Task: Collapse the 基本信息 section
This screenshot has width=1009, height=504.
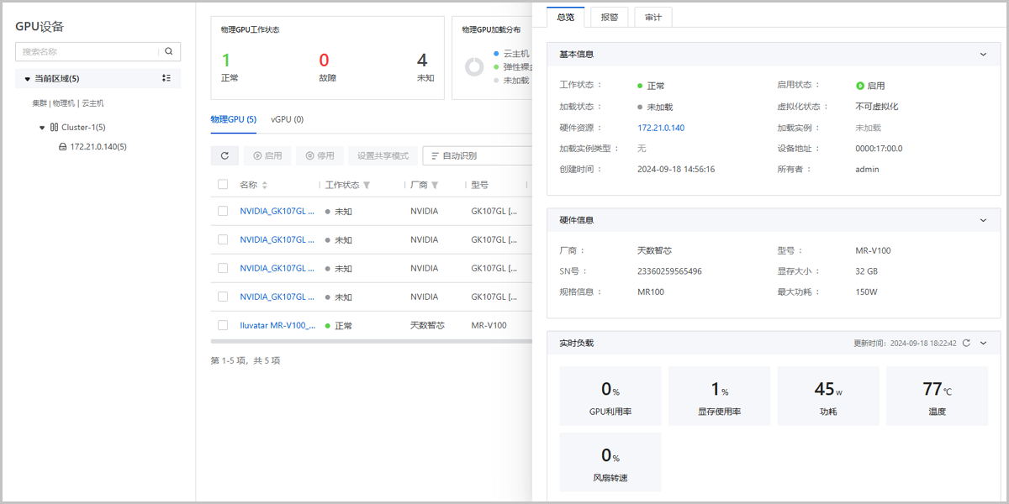Action: (x=984, y=54)
